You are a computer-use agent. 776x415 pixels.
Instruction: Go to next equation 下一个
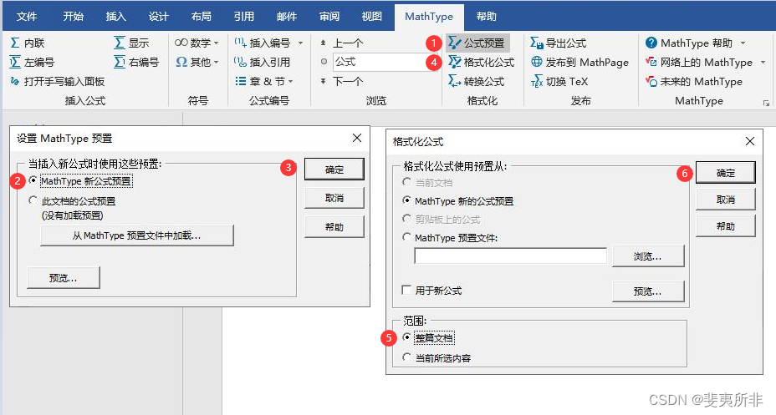tap(342, 82)
